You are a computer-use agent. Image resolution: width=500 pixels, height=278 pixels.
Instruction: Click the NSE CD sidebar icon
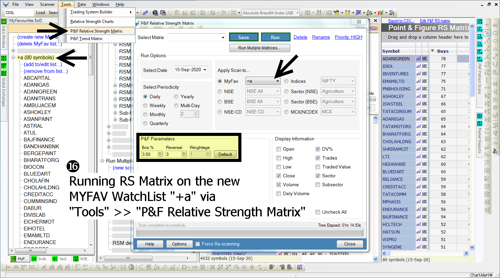tap(4, 65)
